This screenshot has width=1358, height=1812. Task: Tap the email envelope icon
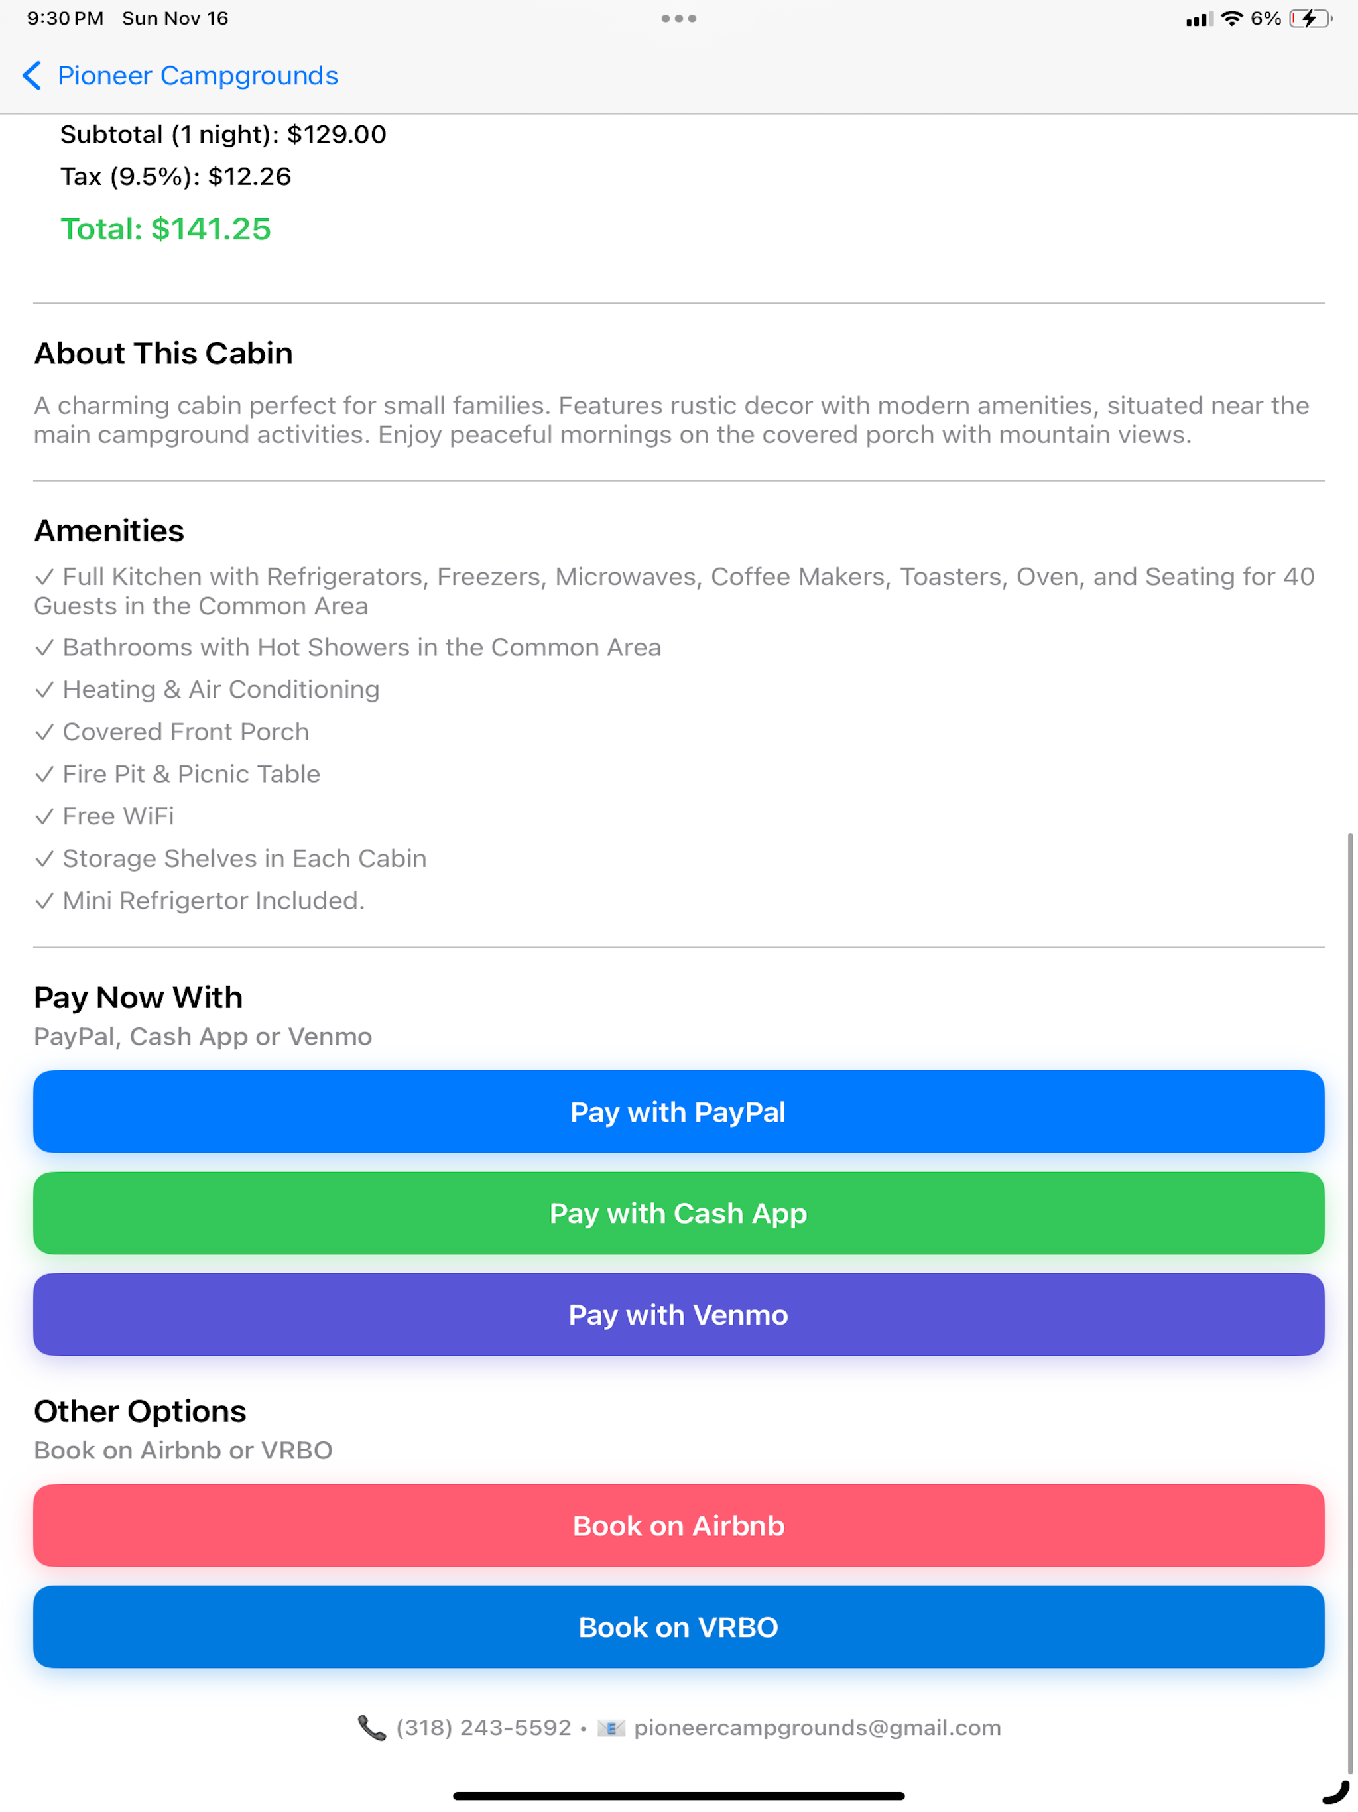611,1728
